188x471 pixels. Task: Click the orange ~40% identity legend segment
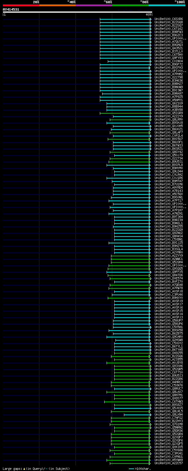tap(58, 5)
